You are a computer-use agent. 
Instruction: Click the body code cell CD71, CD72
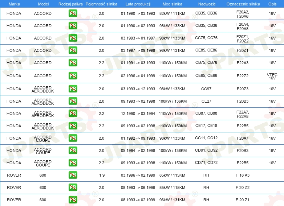tap(206, 162)
